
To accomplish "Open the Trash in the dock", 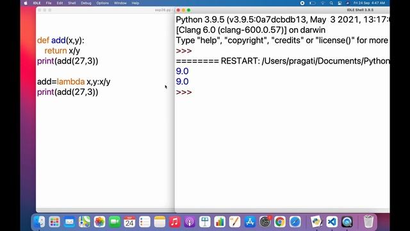I will 368,222.
